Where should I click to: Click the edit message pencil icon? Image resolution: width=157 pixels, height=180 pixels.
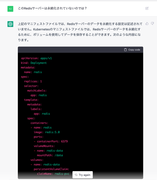click(147, 8)
